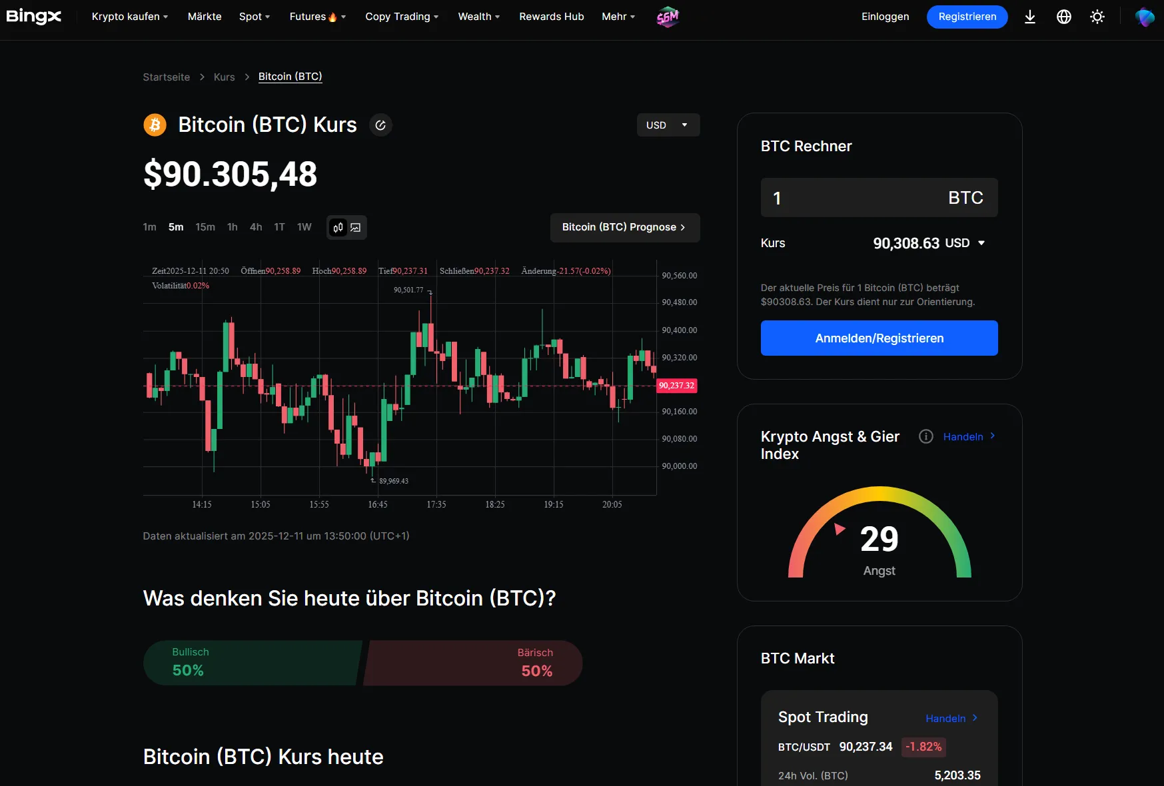1164x786 pixels.
Task: Click the Volatilität 0.02% readout
Action: [x=181, y=286]
